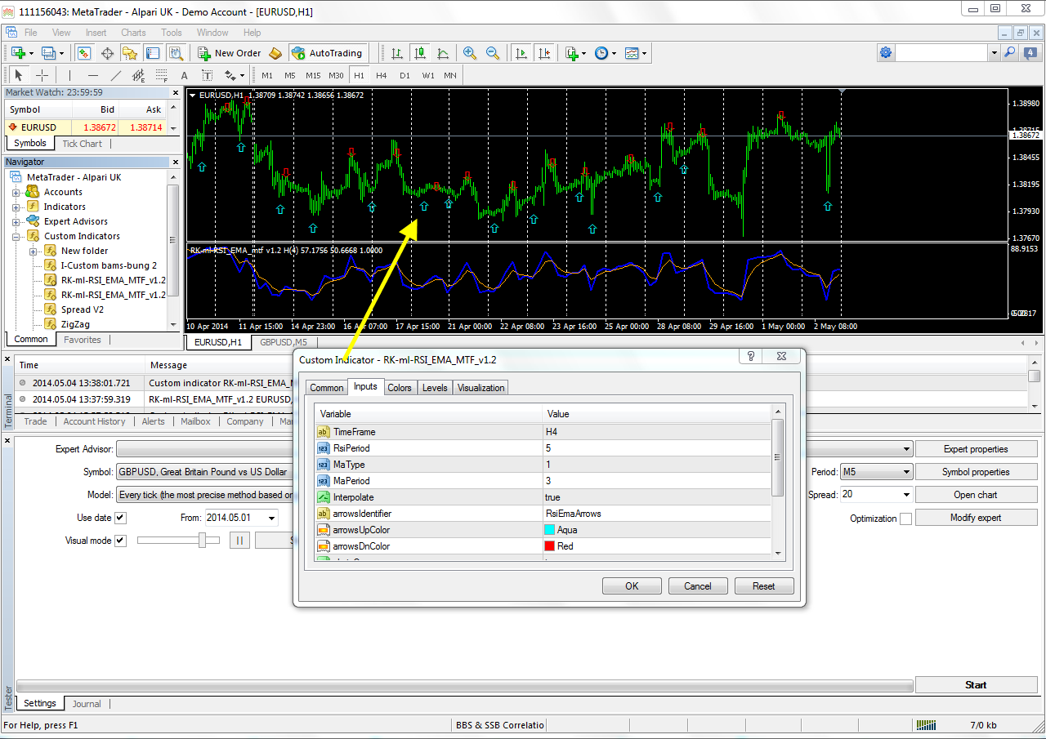The width and height of the screenshot is (1046, 739).
Task: Switch the chart to M15 timeframe
Action: pyautogui.click(x=313, y=75)
